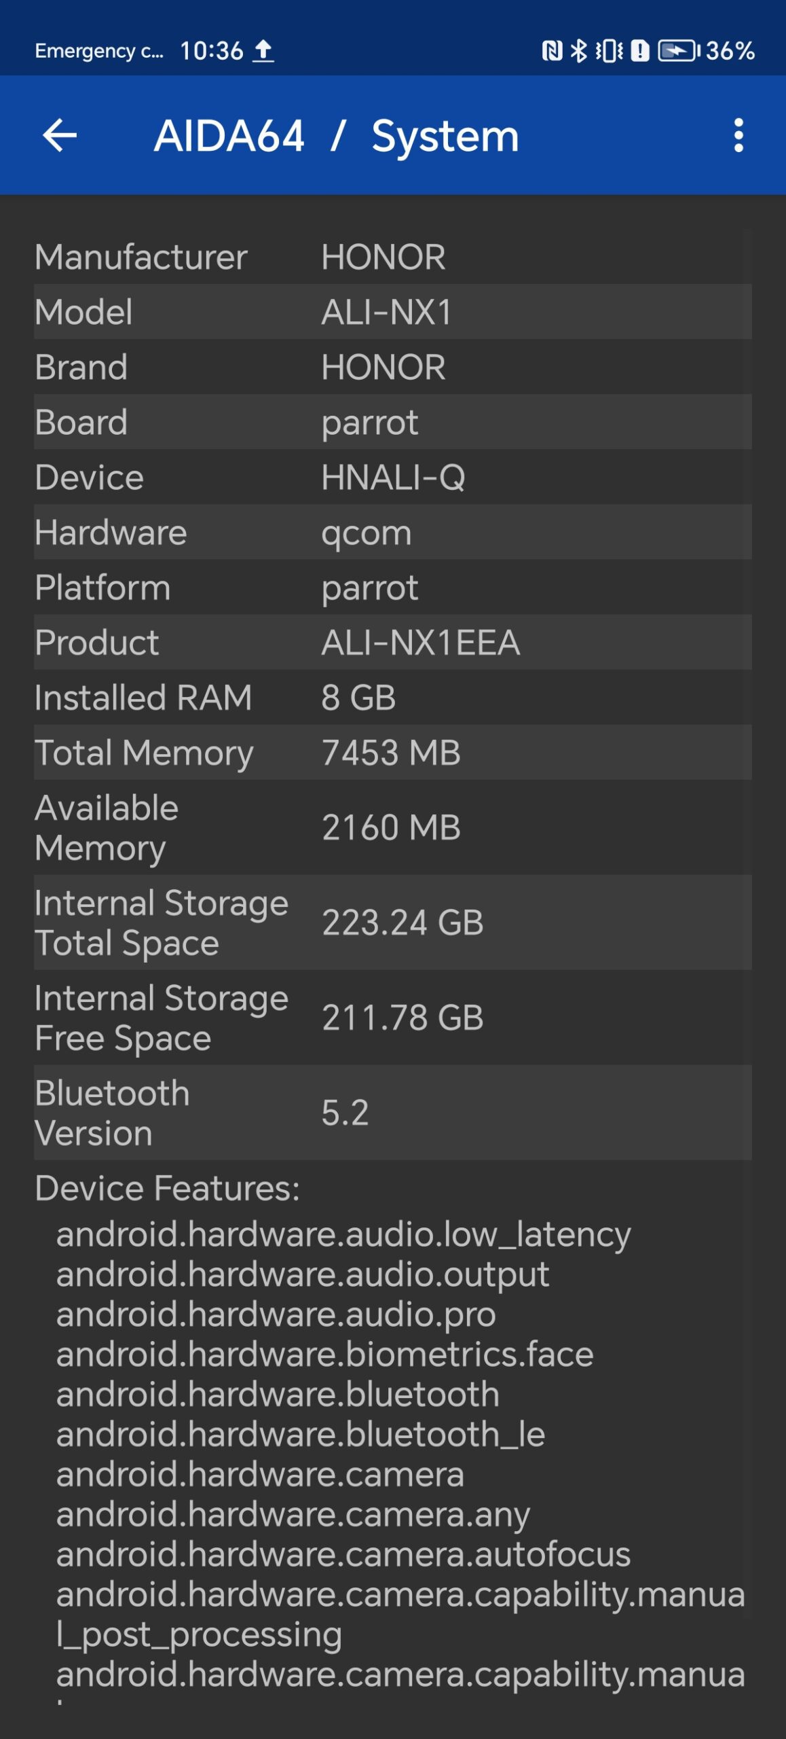Screen dimensions: 786x1739
Task: Select Internal Storage Total Space row
Action: (392, 922)
